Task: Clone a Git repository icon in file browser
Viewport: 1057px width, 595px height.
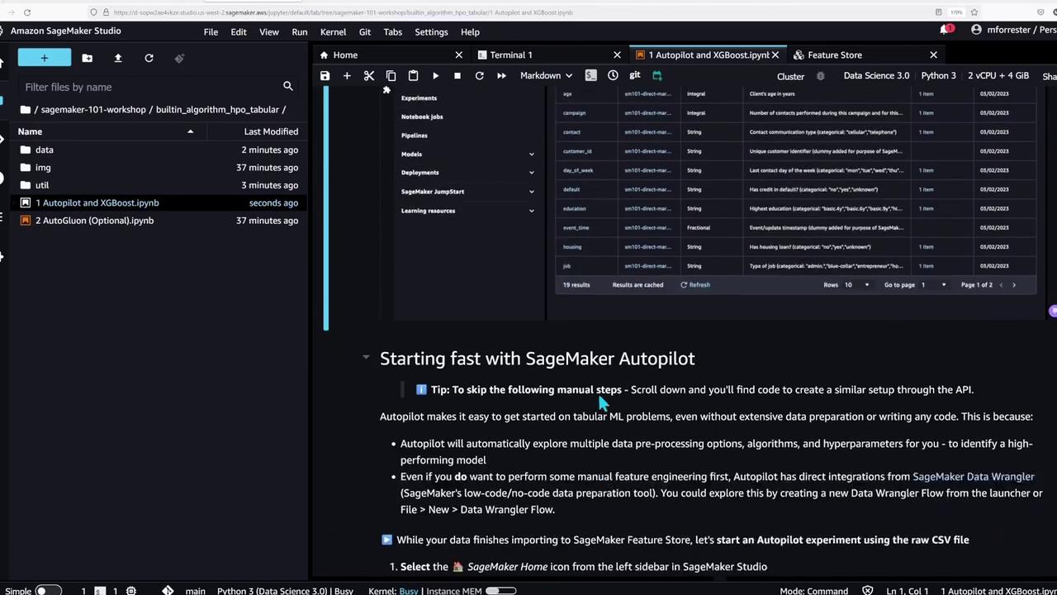Action: (x=179, y=58)
